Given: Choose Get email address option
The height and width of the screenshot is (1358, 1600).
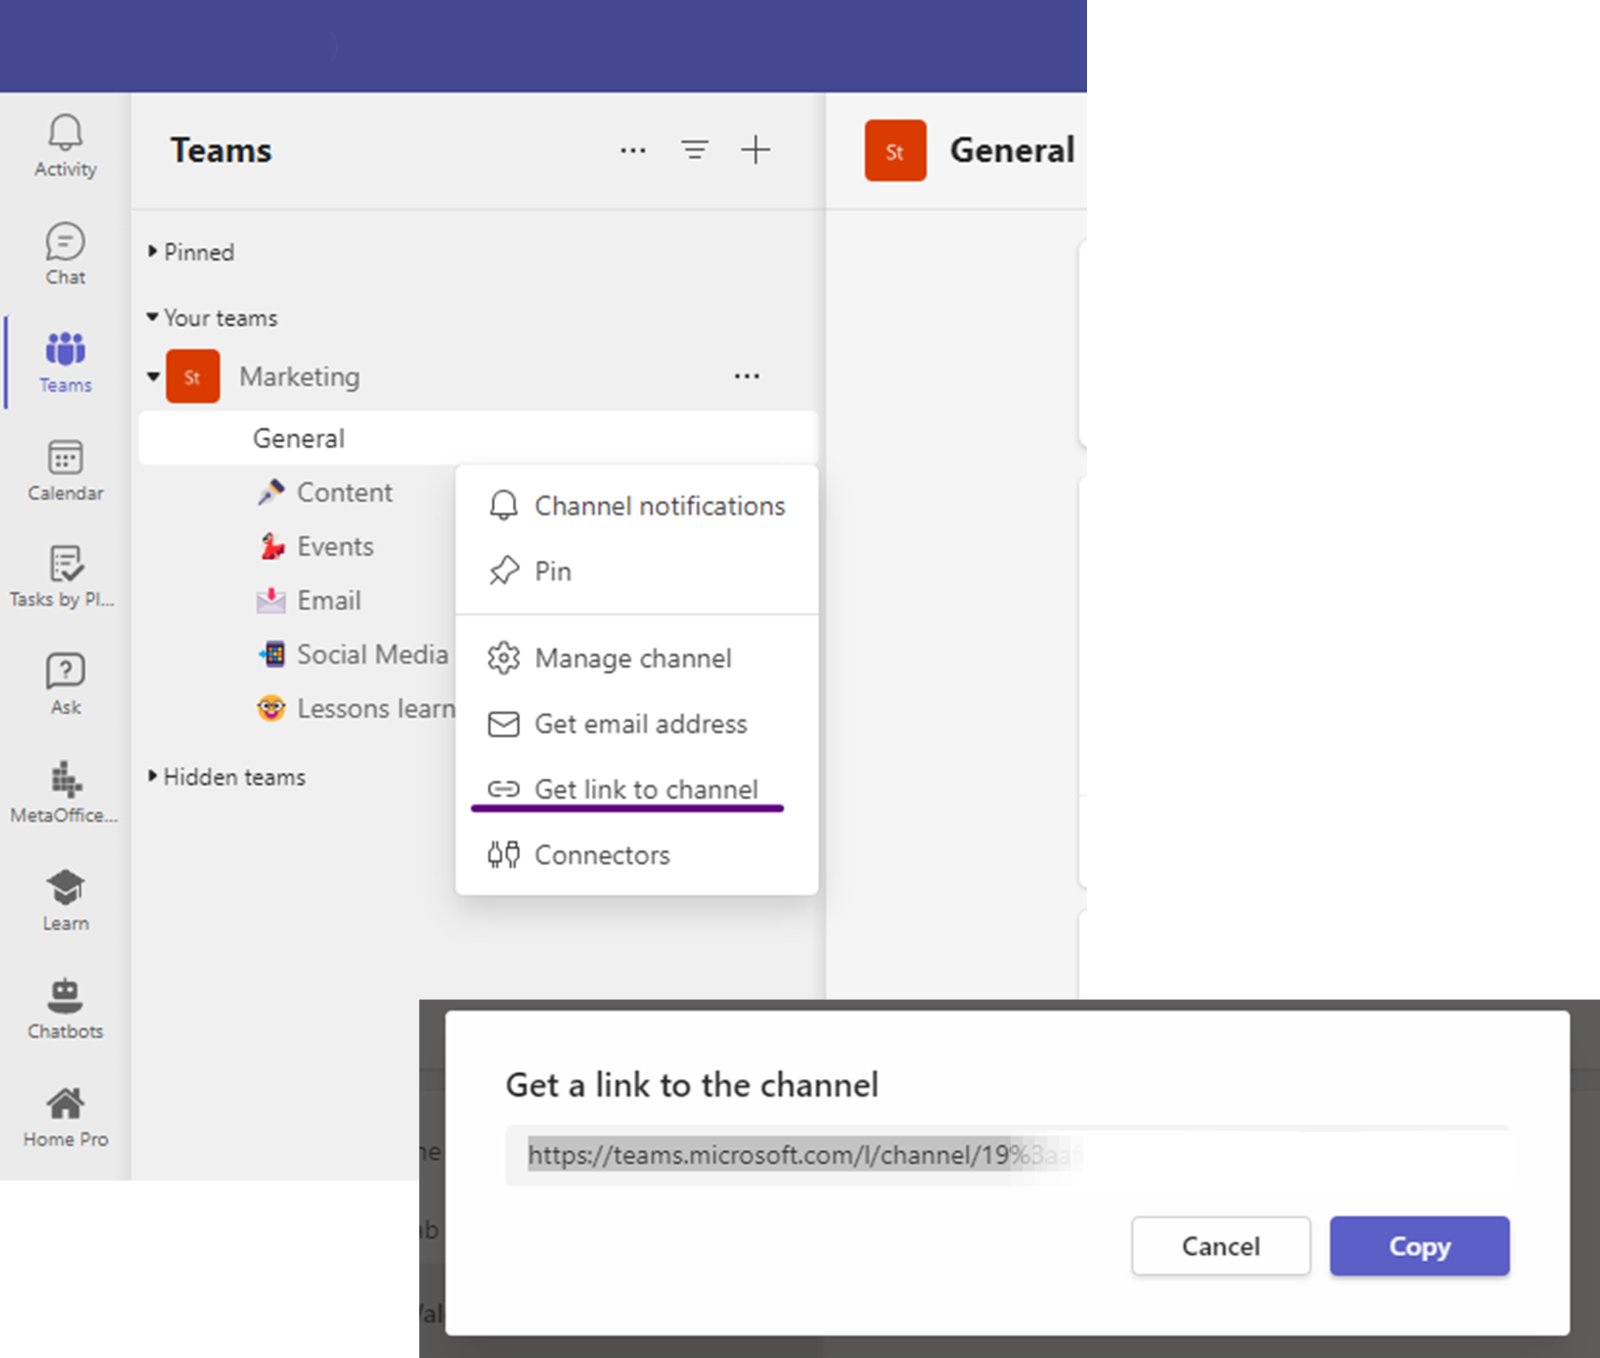Looking at the screenshot, I should 637,723.
